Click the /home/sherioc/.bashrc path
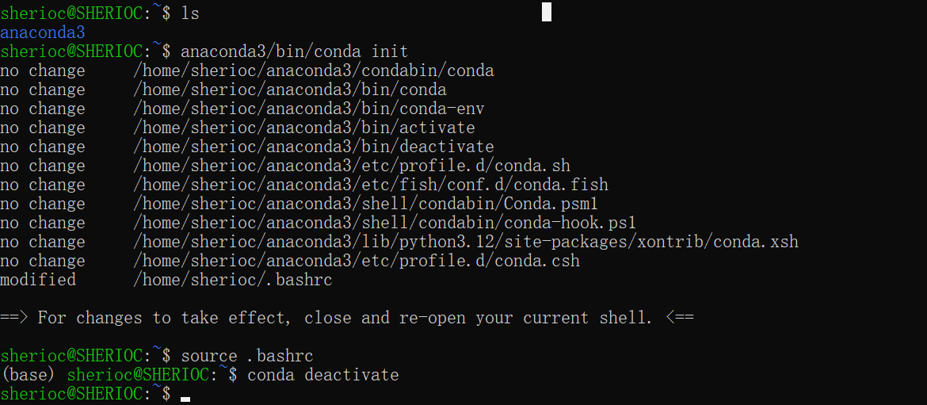The image size is (927, 405). [232, 280]
